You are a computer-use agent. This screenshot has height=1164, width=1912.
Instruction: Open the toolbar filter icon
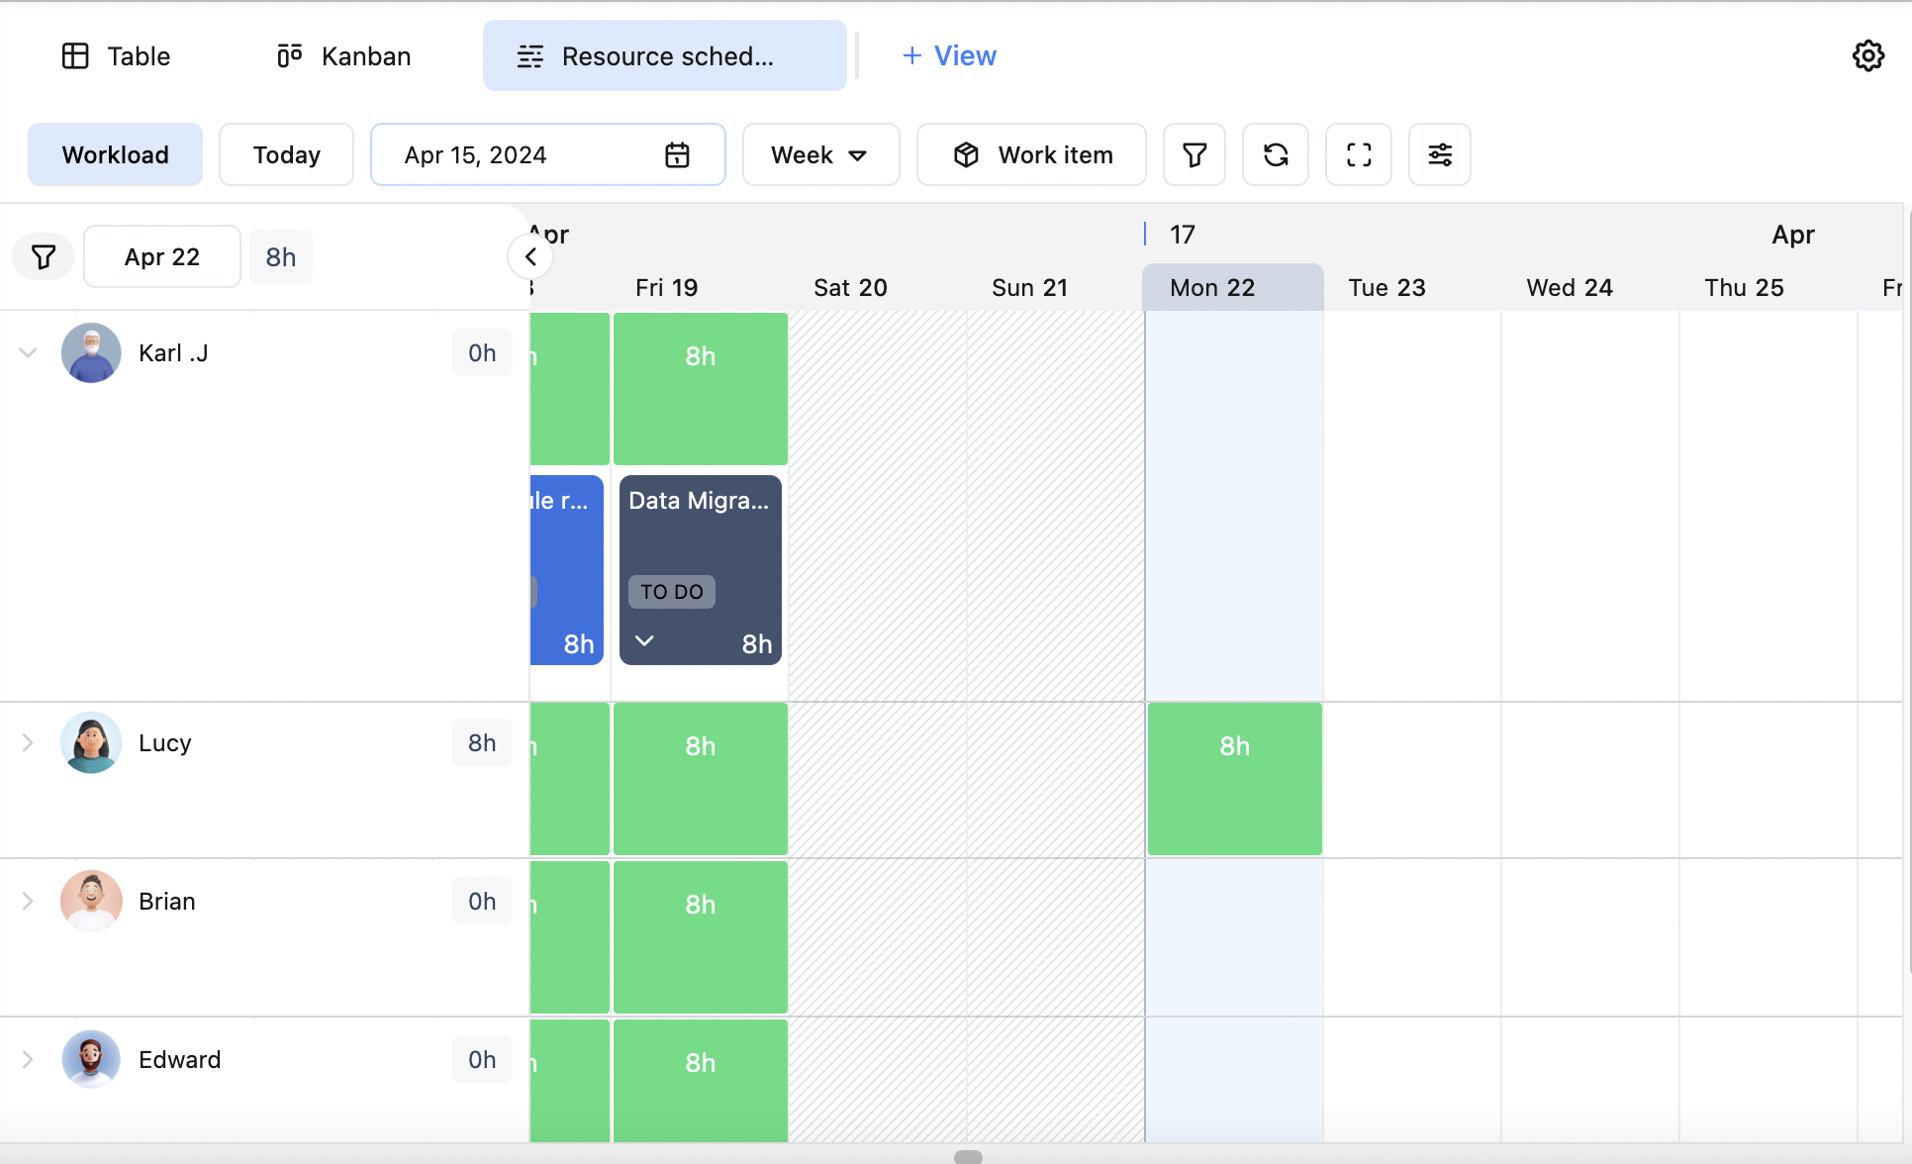[1195, 154]
